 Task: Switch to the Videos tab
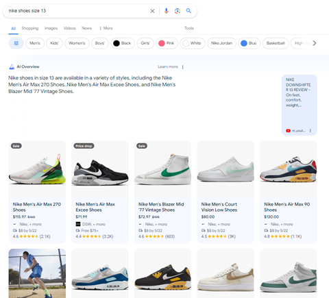click(69, 28)
